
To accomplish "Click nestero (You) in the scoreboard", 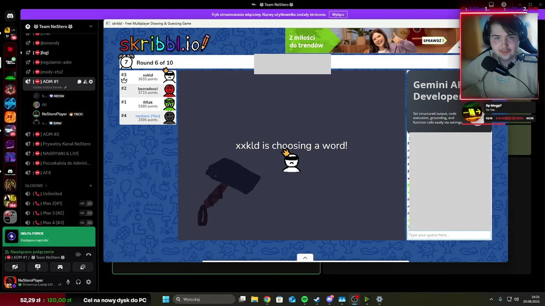I will coord(148,118).
